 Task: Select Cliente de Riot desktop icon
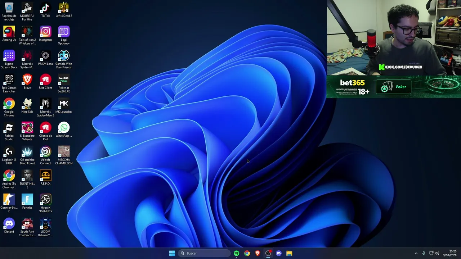point(45,132)
